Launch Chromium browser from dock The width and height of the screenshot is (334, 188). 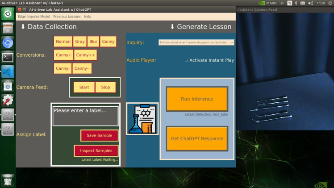point(8,43)
